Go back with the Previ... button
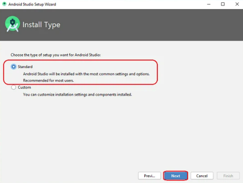This screenshot has width=243, height=183. tap(149, 176)
